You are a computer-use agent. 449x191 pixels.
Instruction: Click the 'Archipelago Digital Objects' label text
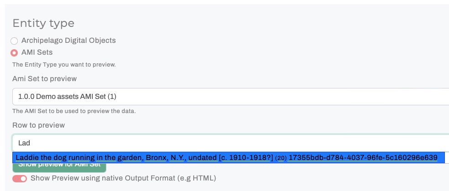pos(69,41)
